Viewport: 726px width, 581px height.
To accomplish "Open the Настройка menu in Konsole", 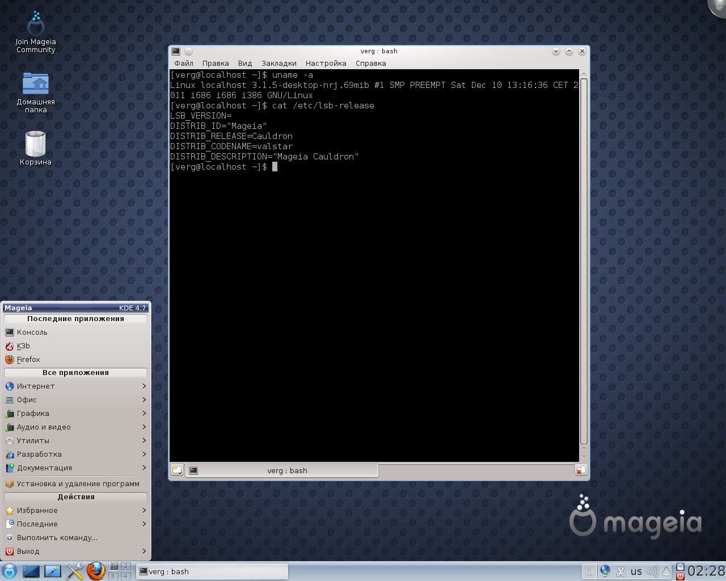I will pos(326,64).
